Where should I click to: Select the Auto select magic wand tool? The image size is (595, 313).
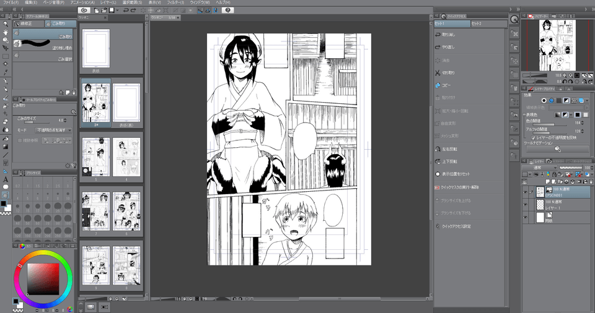(6, 64)
